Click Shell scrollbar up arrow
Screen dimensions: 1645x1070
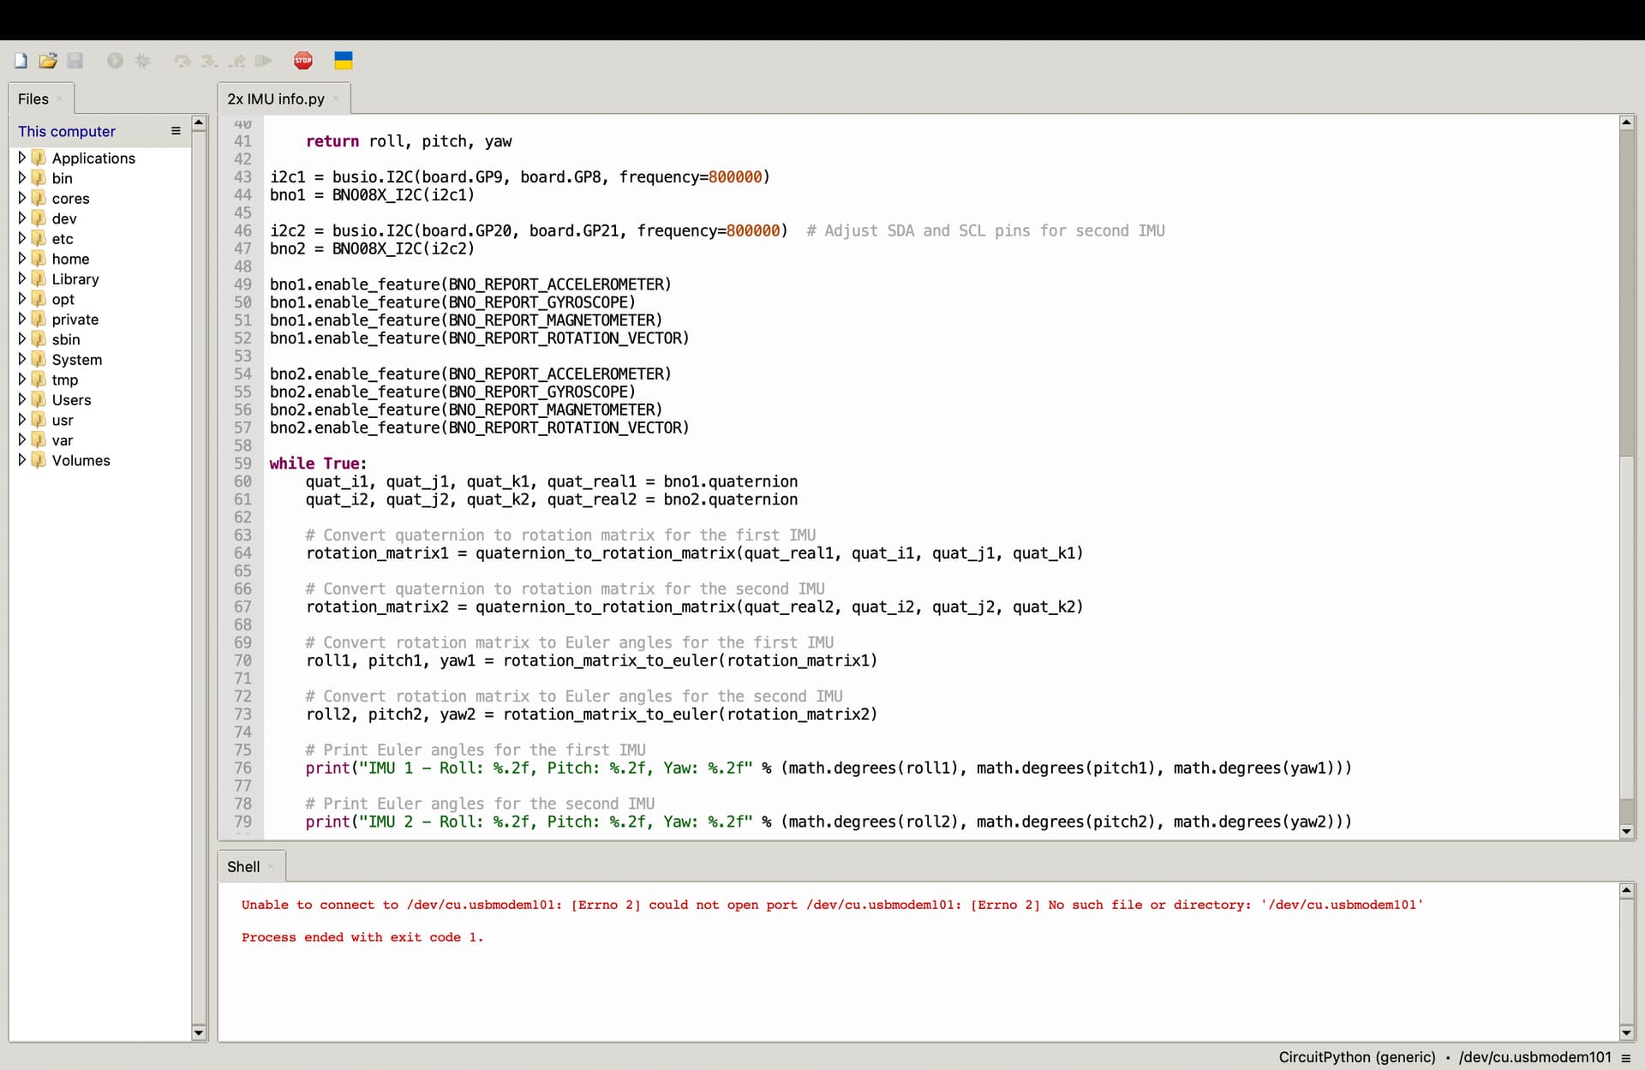coord(1626,891)
